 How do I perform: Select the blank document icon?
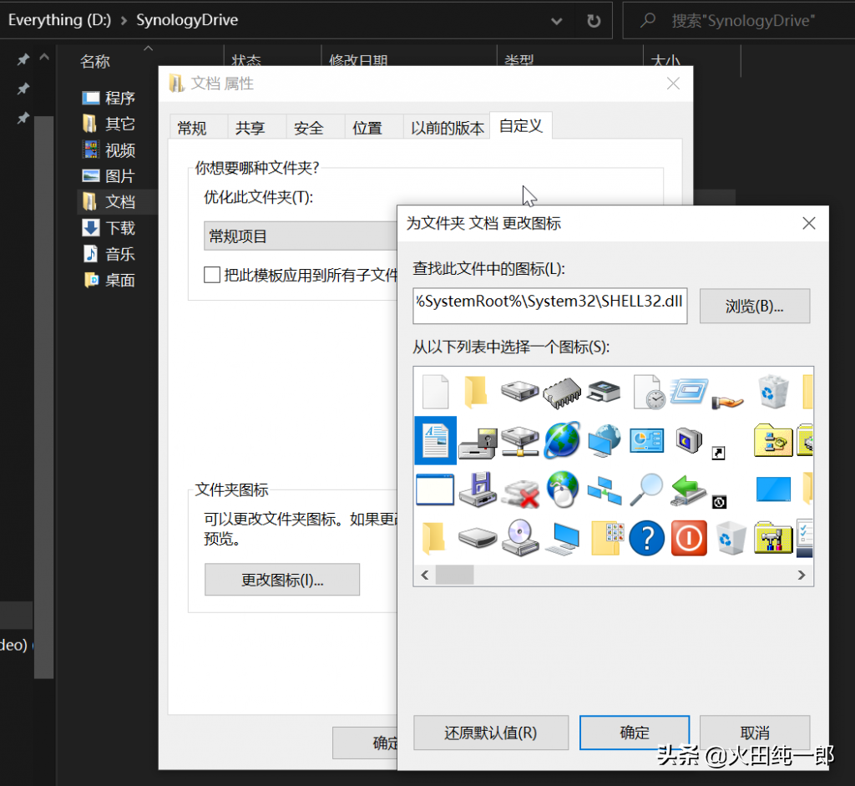pyautogui.click(x=435, y=392)
